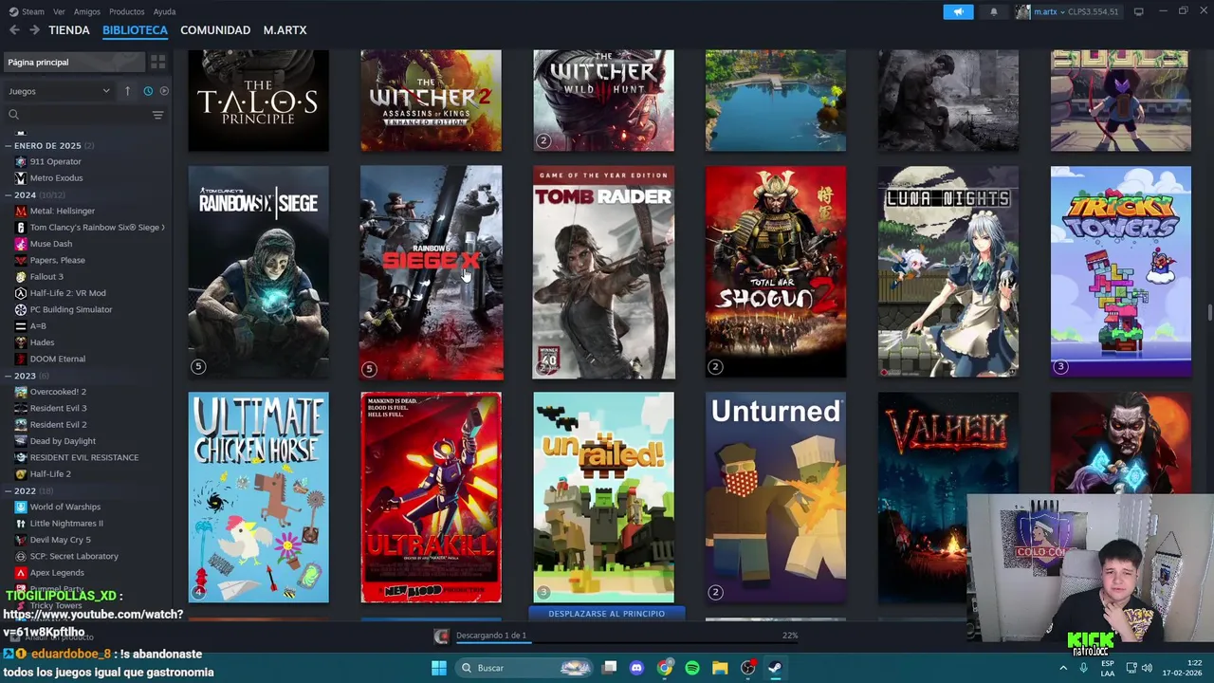Open the M.ARTX profile tab
The image size is (1214, 683).
click(285, 30)
